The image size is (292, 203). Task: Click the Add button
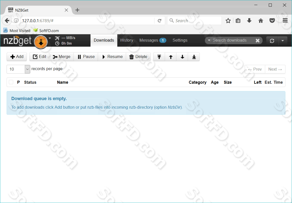click(17, 57)
